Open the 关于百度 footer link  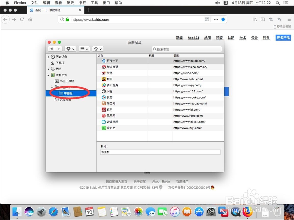pyautogui.click(x=140, y=182)
